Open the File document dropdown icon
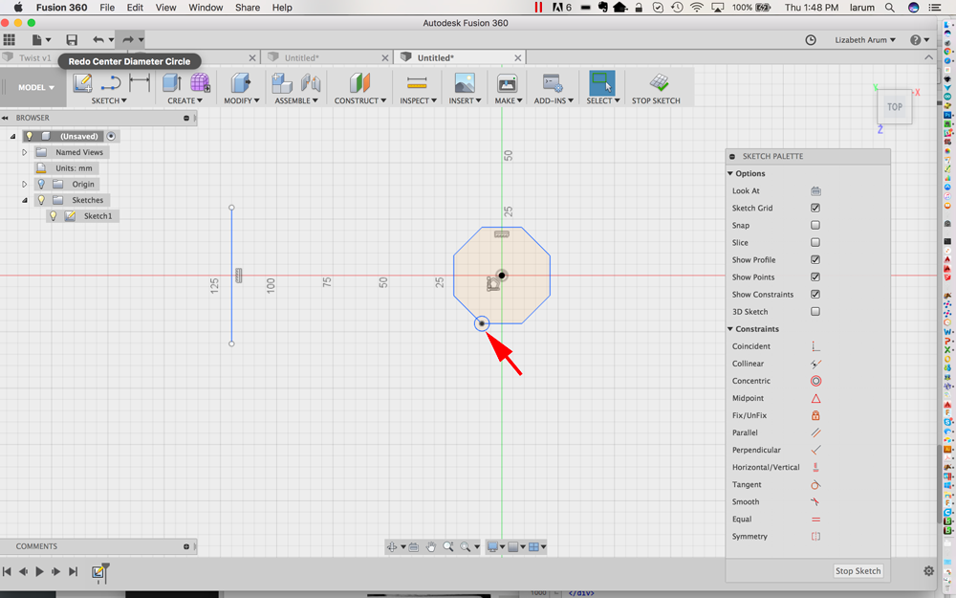This screenshot has width=956, height=598. (x=41, y=40)
